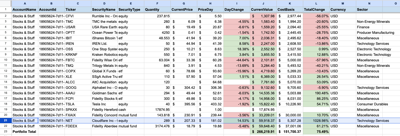Click the Portfolio Total label cell
Viewport: 400px width, 136px height.
[25, 132]
